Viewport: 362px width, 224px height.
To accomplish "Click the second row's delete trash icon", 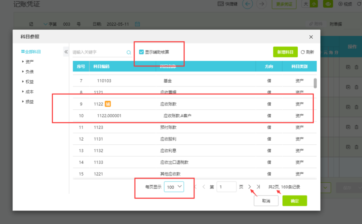I will pyautogui.click(x=356, y=87).
